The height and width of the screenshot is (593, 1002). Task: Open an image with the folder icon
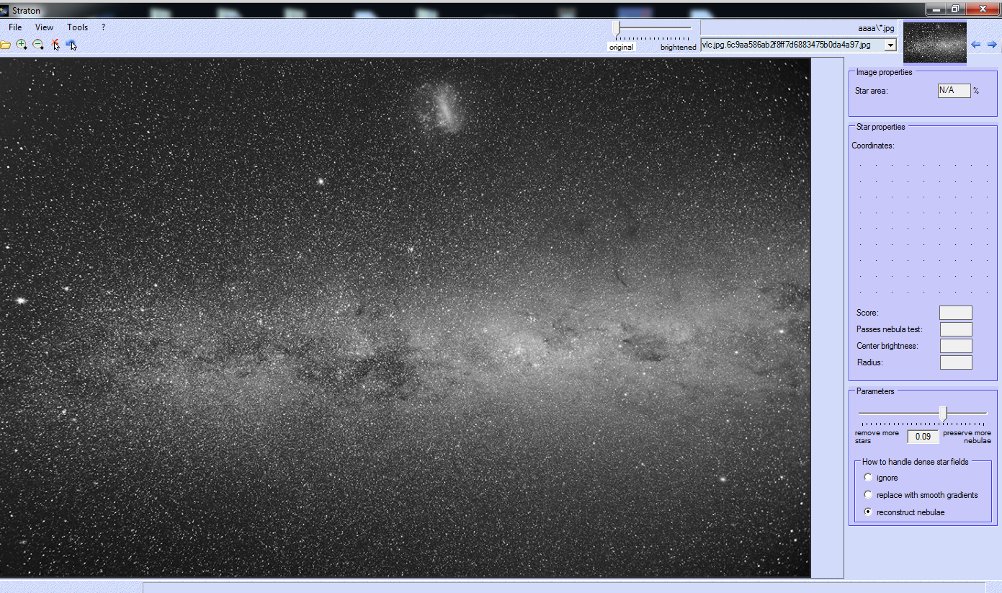click(5, 45)
